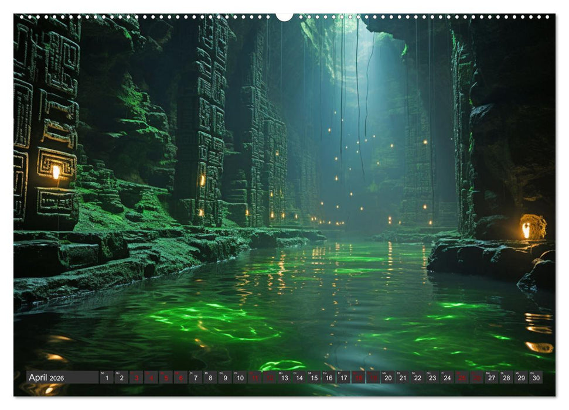Screen dimensions: 569x410
Task: Select day 22 in the calendar strip
Action: 417,378
